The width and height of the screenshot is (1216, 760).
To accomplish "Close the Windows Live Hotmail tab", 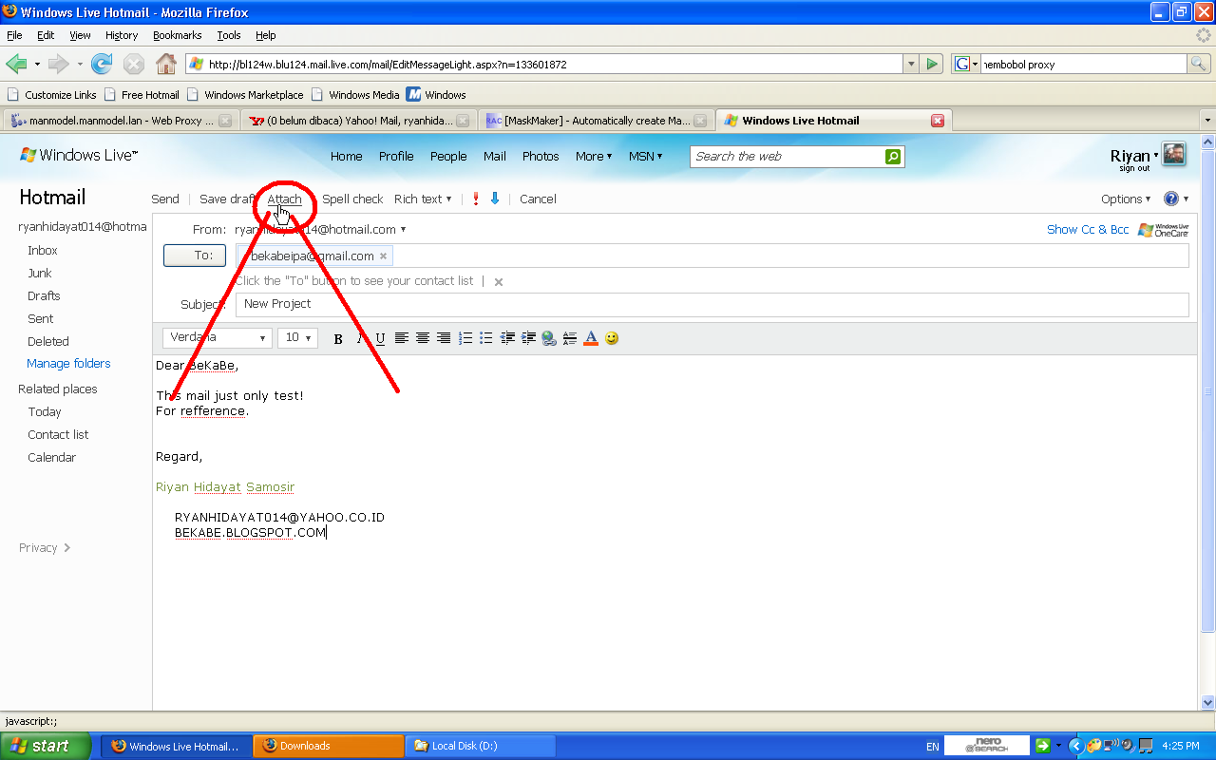I will coord(937,121).
